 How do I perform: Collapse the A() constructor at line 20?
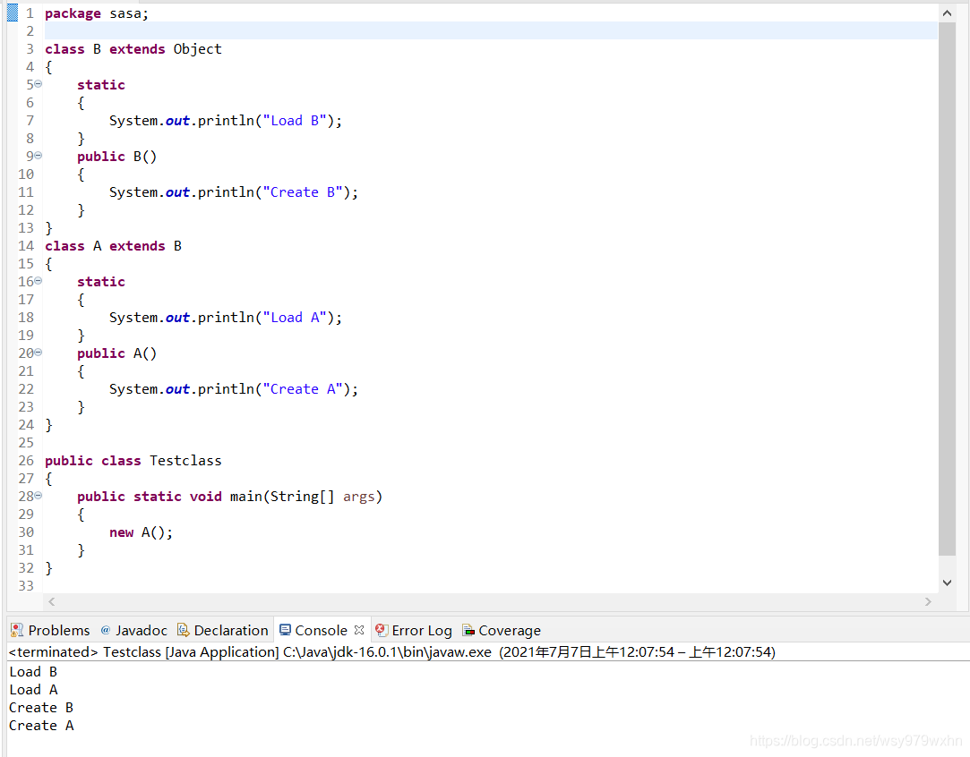click(39, 353)
